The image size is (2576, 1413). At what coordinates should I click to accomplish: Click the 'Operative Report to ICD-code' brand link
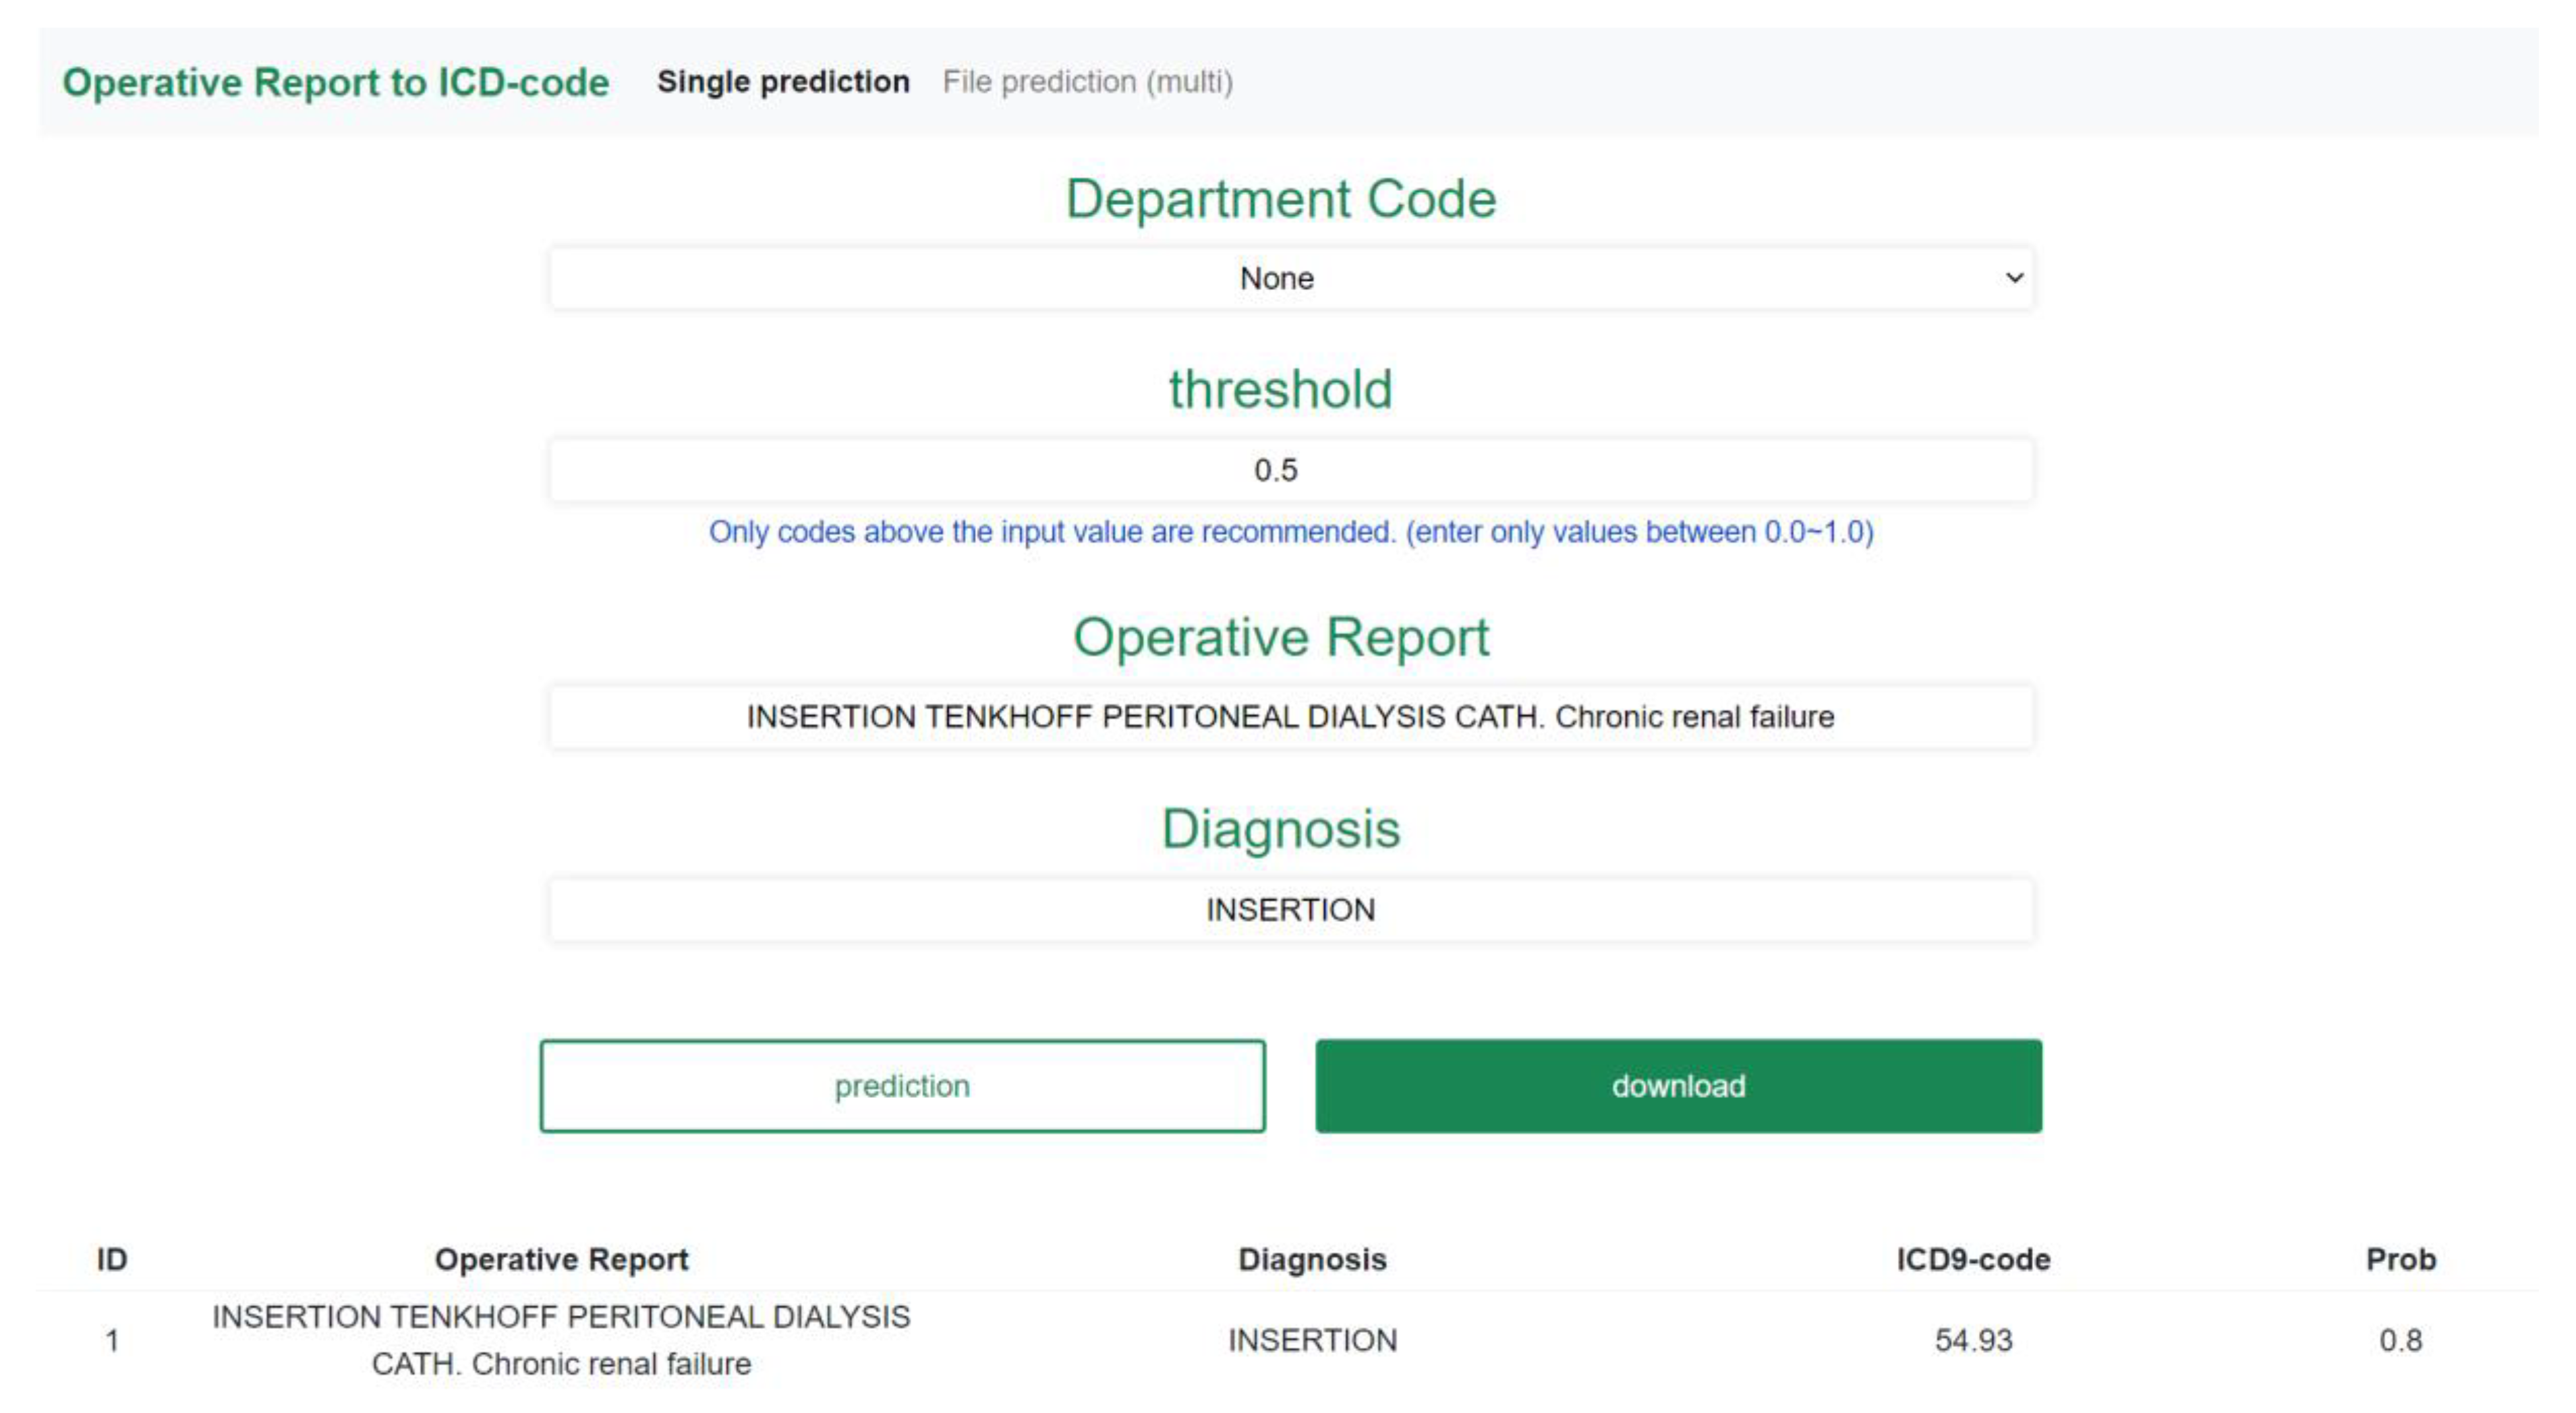pos(335,82)
